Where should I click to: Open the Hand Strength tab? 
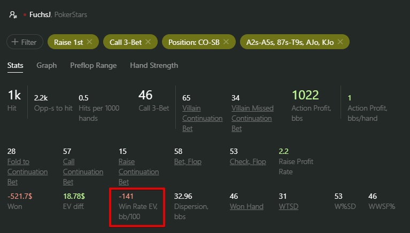pyautogui.click(x=154, y=65)
